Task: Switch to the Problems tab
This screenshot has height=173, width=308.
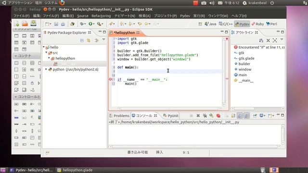Action: tap(119, 116)
